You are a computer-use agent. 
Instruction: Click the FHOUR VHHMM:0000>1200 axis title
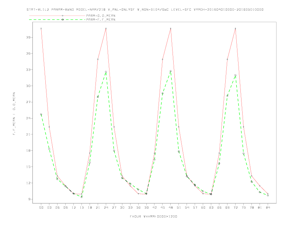153,216
